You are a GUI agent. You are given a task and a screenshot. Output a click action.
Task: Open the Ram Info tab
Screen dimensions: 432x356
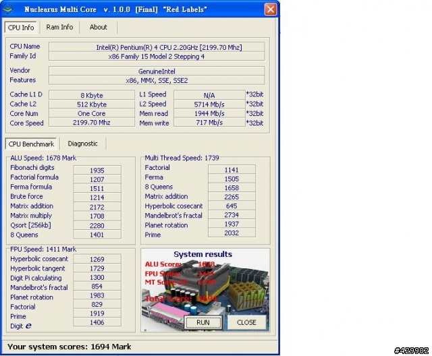point(59,27)
